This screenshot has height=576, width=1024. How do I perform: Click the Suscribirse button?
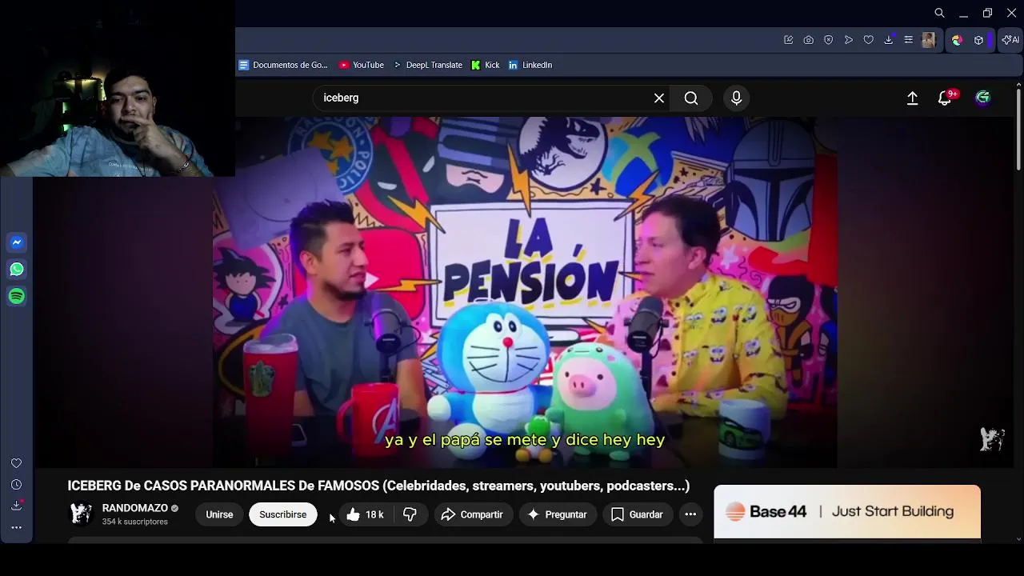282,514
